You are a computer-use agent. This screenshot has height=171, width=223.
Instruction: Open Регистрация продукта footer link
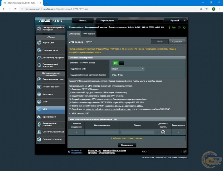coord(107,151)
